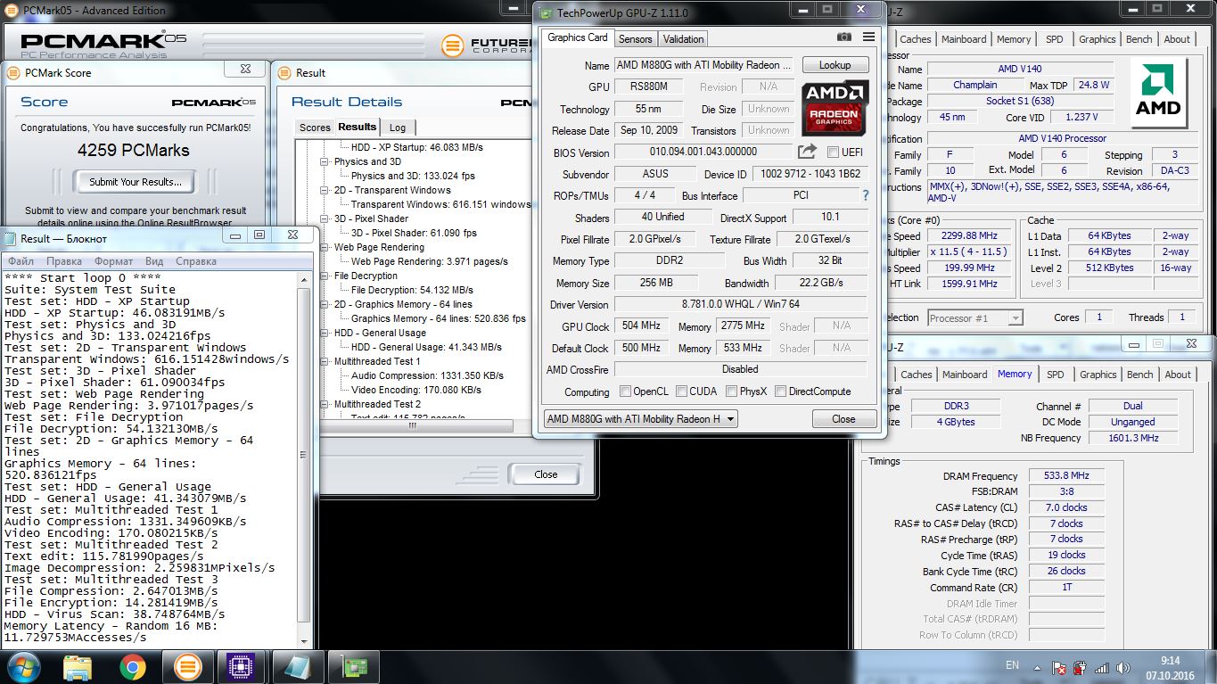Collapse the Web Page Rendering node
This screenshot has height=684, width=1217.
pos(325,247)
